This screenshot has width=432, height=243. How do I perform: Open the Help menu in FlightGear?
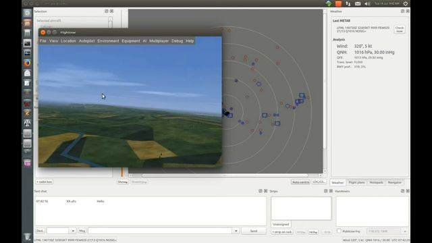tap(190, 40)
